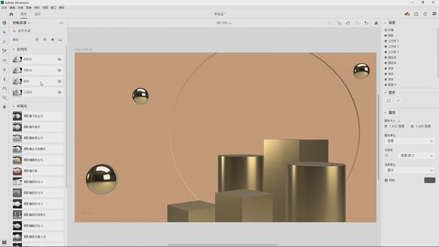Toggle the background color checkbox in properties
Image resolution: width=439 pixels, height=247 pixels.
pos(386,180)
